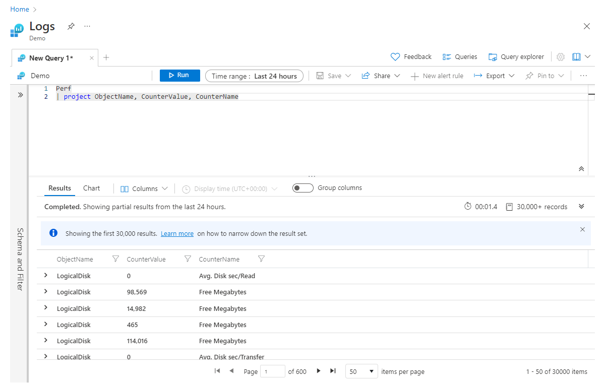The height and width of the screenshot is (383, 605).
Task: Open the Query explorer
Action: (516, 57)
